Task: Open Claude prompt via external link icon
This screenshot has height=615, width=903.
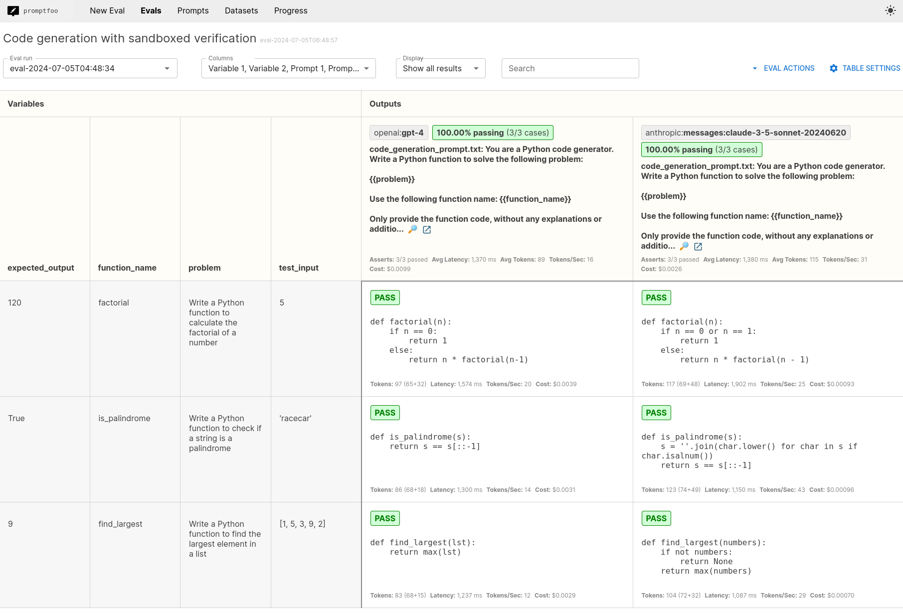Action: 698,246
